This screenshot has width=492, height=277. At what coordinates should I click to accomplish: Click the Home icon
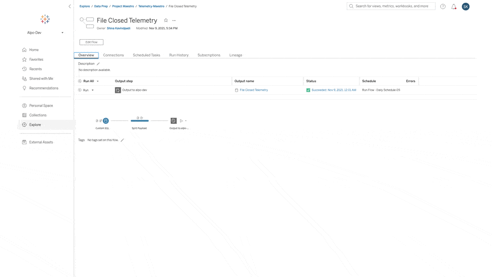[25, 50]
